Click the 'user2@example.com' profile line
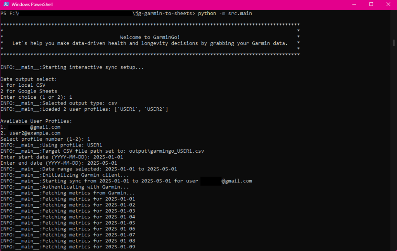The height and width of the screenshot is (251, 397). (30, 133)
